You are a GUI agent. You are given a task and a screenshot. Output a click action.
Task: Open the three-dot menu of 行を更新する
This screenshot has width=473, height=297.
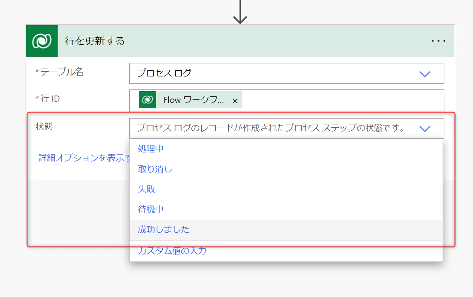point(438,41)
